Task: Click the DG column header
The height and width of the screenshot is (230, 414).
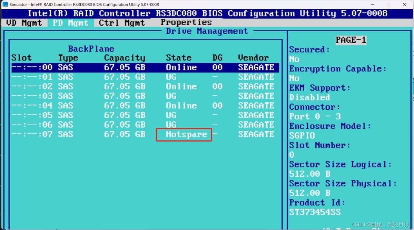Action: point(217,58)
